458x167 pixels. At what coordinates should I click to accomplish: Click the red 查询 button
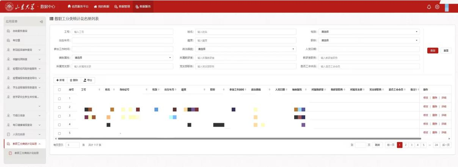[x=433, y=50]
